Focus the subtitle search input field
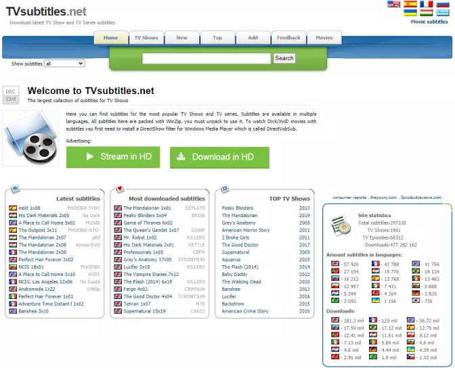The image size is (455, 368). [207, 58]
